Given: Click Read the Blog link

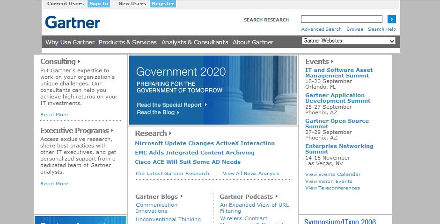Looking at the screenshot, I should (x=156, y=112).
